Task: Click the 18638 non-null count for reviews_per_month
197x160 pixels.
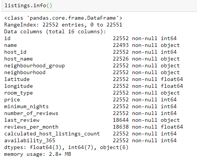Action: (x=121, y=127)
